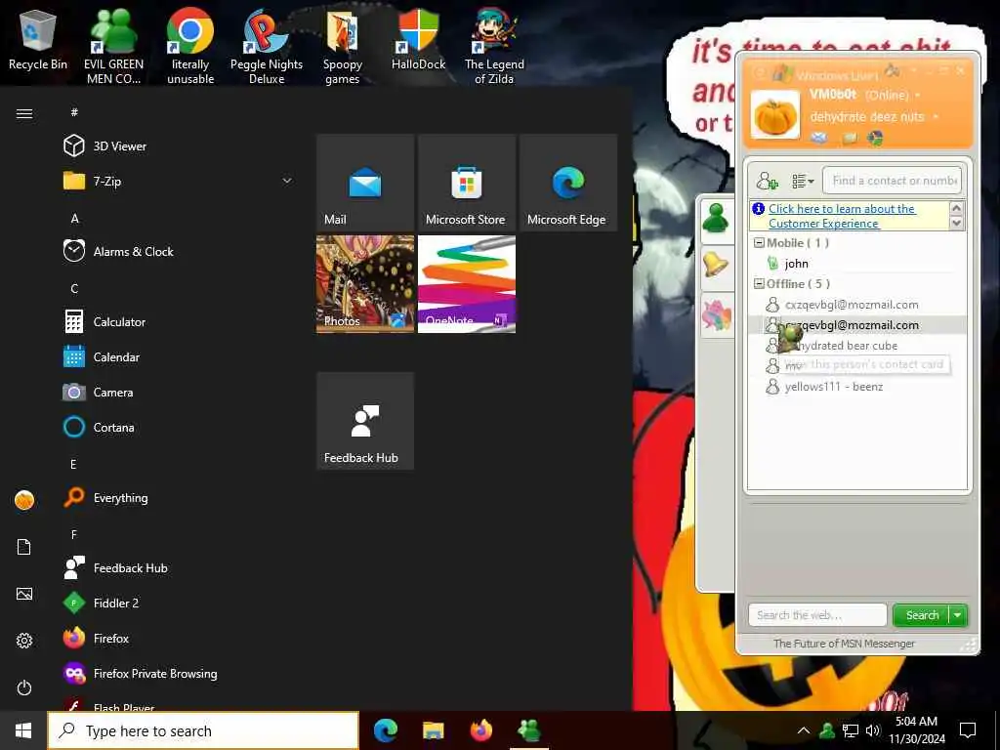Screen dimensions: 1000x750
Task: Select the butterfly tab in Messenger sidebar
Action: click(716, 315)
